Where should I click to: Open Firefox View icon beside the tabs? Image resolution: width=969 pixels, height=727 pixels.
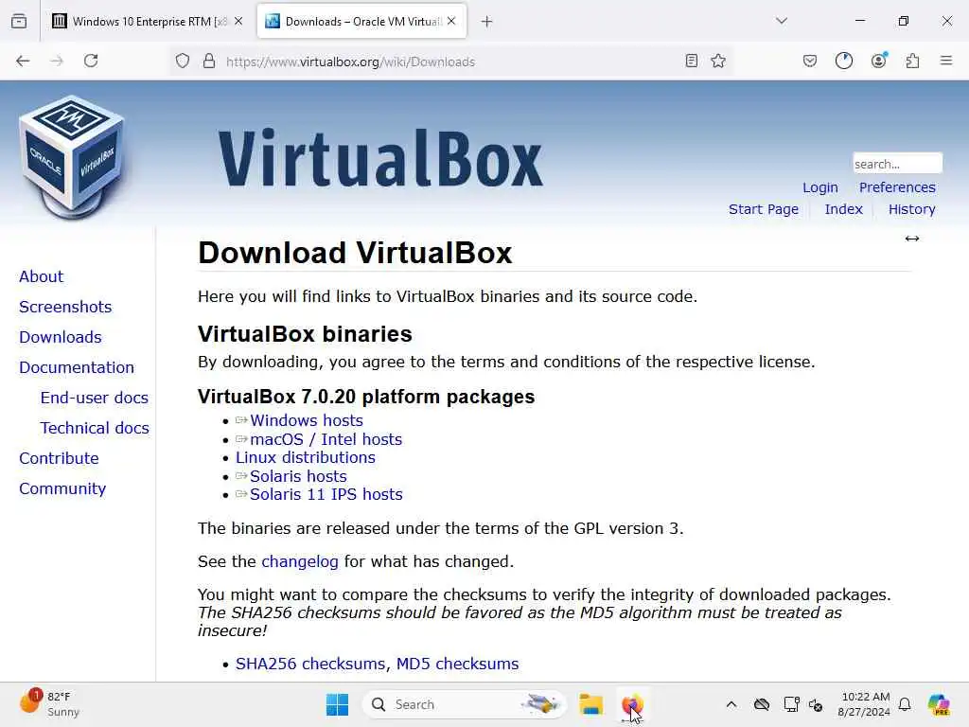click(19, 21)
